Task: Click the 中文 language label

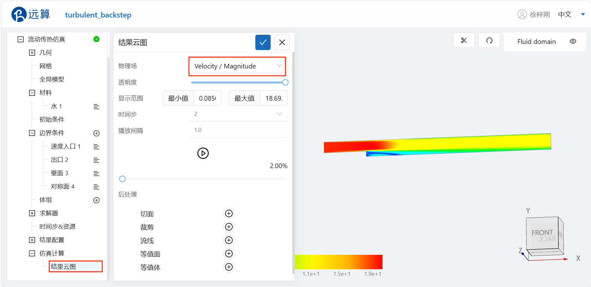Action: [565, 14]
